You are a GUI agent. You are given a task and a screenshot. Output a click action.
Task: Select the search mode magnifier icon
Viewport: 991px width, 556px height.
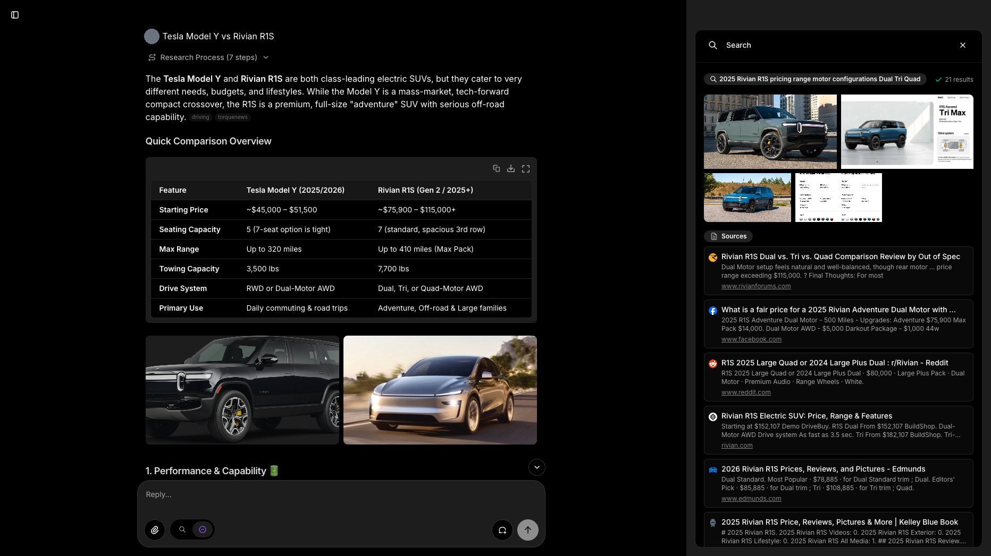pos(182,529)
